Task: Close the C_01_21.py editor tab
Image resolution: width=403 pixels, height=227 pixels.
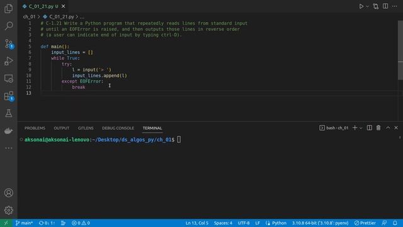Action: pyautogui.click(x=63, y=6)
